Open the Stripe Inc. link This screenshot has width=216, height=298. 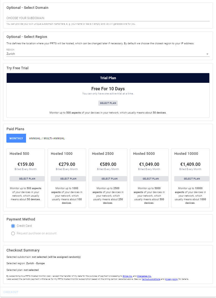click(127, 276)
